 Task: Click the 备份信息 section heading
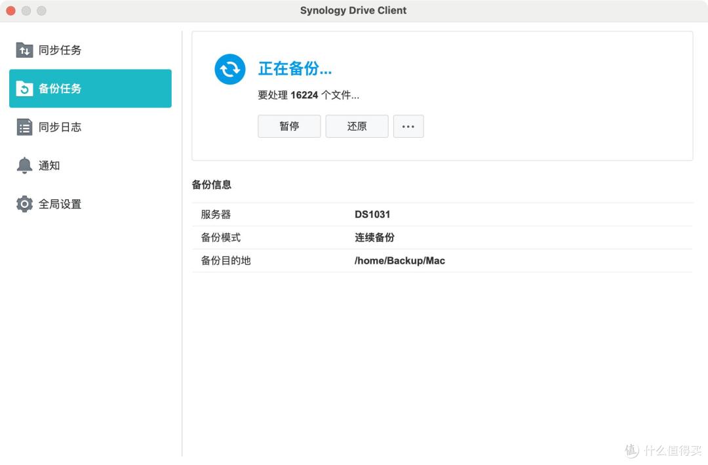(x=211, y=184)
